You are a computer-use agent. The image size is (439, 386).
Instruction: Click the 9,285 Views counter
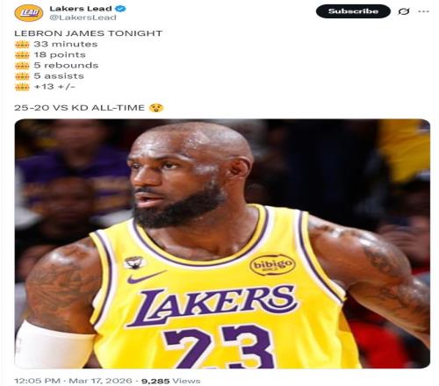[x=171, y=381]
